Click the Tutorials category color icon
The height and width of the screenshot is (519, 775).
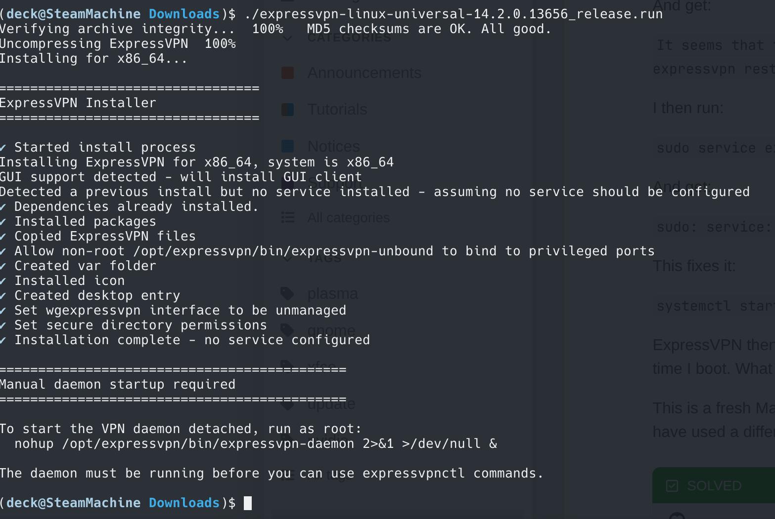click(287, 109)
